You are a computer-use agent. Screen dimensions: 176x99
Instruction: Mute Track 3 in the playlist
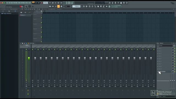click(42, 28)
